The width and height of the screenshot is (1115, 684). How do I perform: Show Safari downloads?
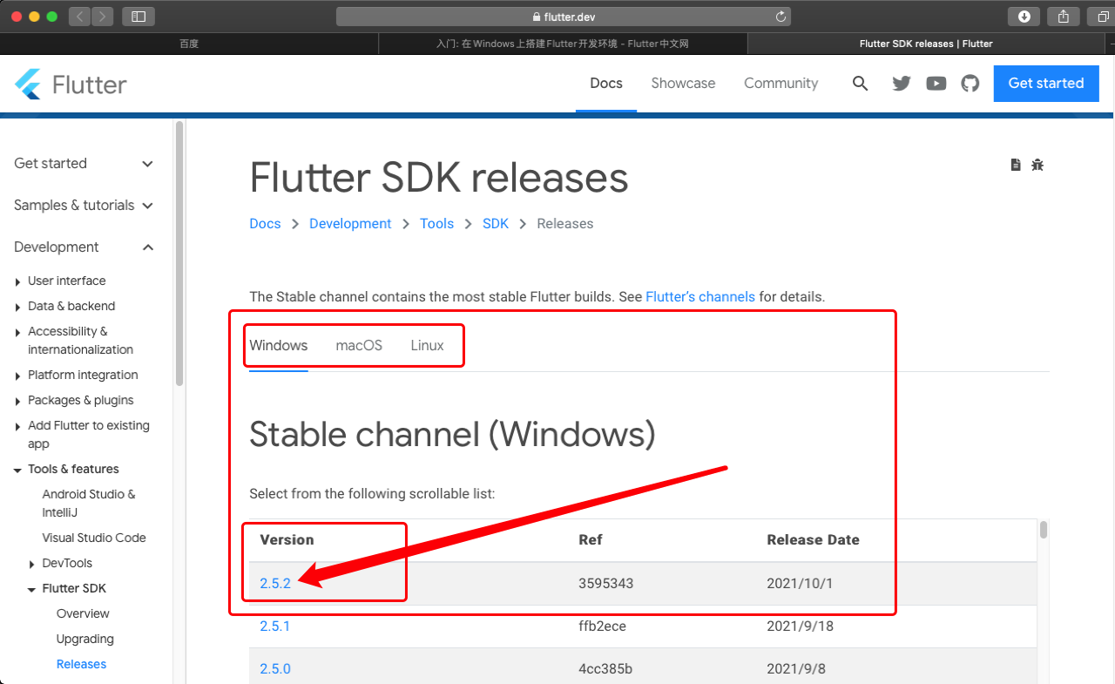click(1024, 16)
